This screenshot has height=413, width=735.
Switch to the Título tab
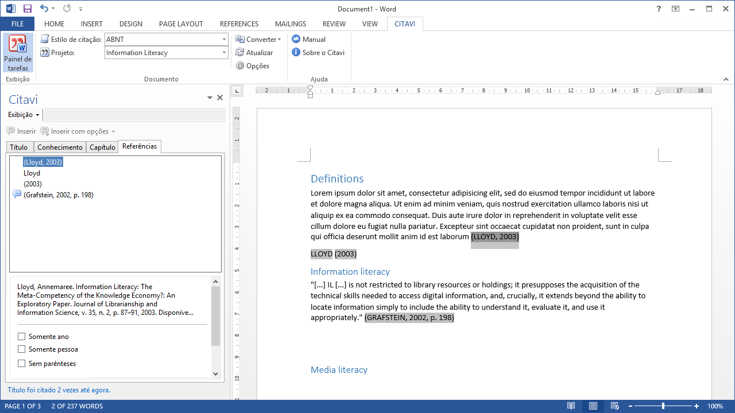(x=19, y=147)
